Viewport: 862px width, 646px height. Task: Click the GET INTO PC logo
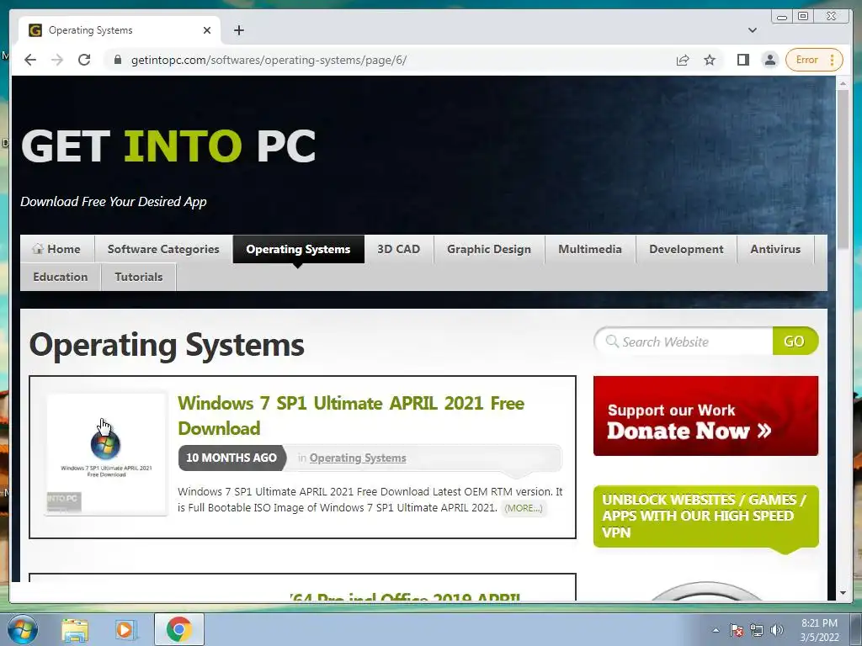pos(168,146)
